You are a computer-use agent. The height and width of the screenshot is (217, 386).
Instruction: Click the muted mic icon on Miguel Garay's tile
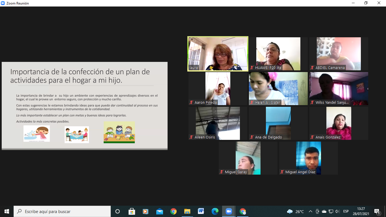point(222,172)
